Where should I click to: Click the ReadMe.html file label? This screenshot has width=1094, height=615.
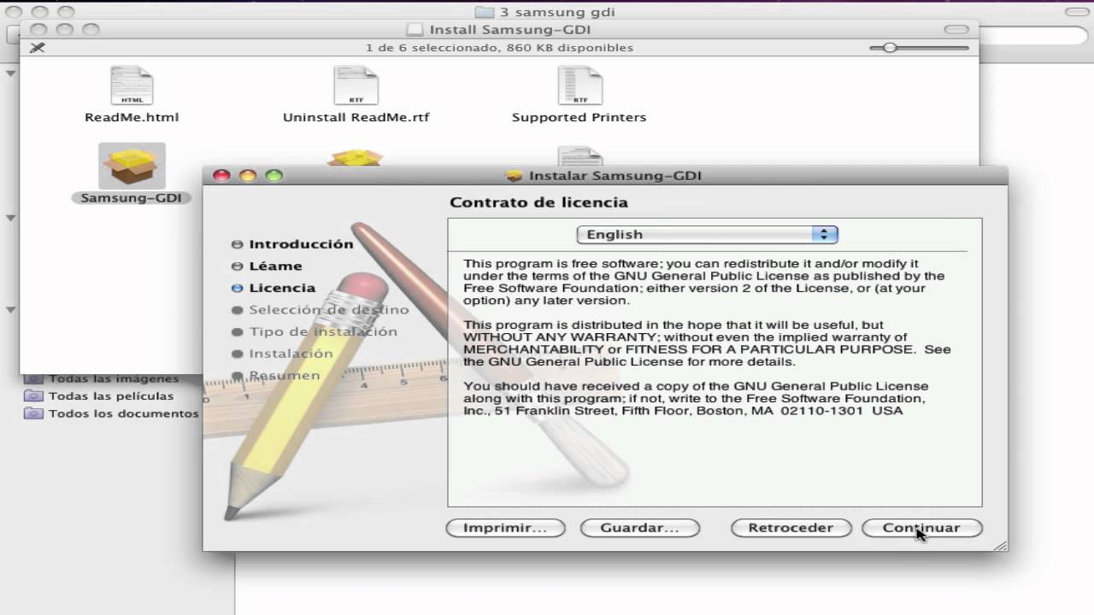pos(132,118)
